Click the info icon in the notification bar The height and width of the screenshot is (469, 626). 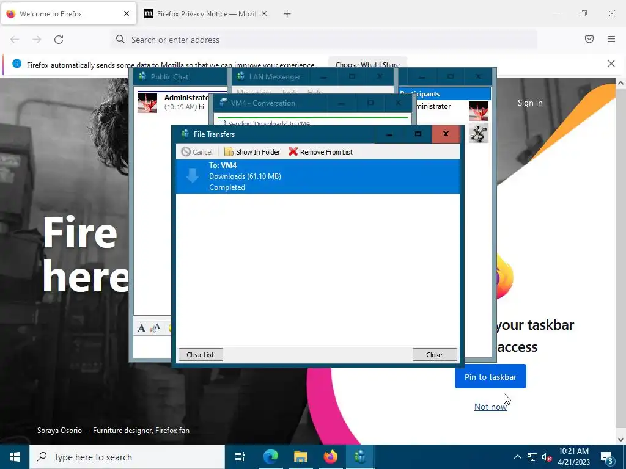pyautogui.click(x=17, y=64)
